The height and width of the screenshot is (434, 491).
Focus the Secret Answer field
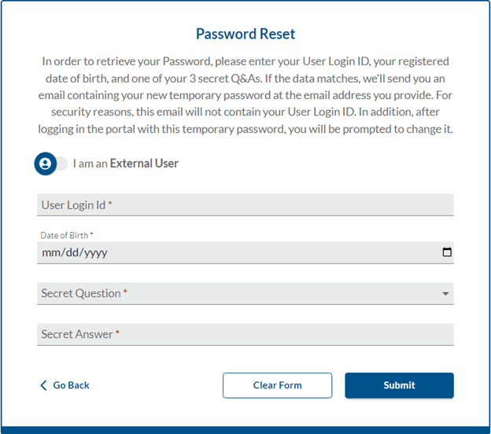pyautogui.click(x=245, y=334)
